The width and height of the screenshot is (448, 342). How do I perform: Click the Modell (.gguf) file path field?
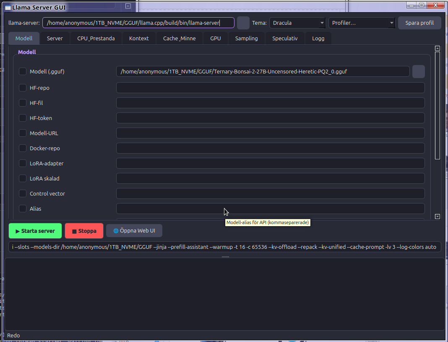(x=263, y=71)
